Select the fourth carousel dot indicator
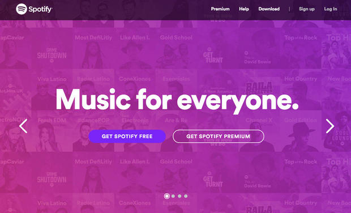The image size is (351, 213). 186,196
